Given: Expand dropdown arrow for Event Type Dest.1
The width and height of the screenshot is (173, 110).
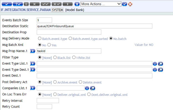Looking at the screenshot, I should [x=155, y=70].
